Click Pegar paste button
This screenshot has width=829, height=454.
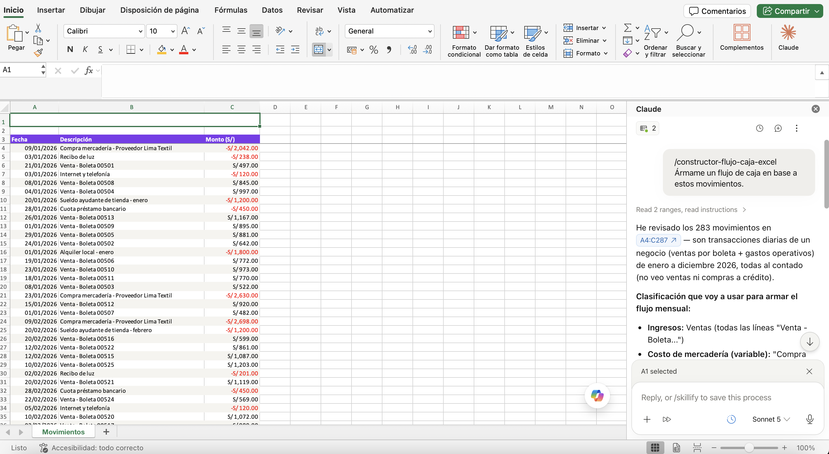16,38
